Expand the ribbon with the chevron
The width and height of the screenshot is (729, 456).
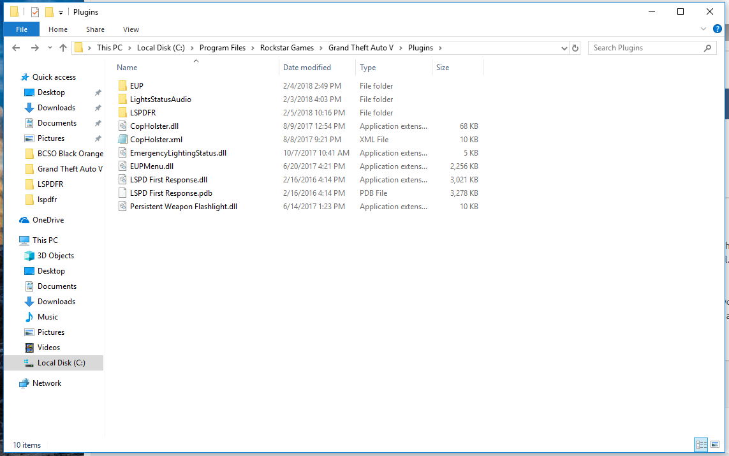pyautogui.click(x=703, y=29)
